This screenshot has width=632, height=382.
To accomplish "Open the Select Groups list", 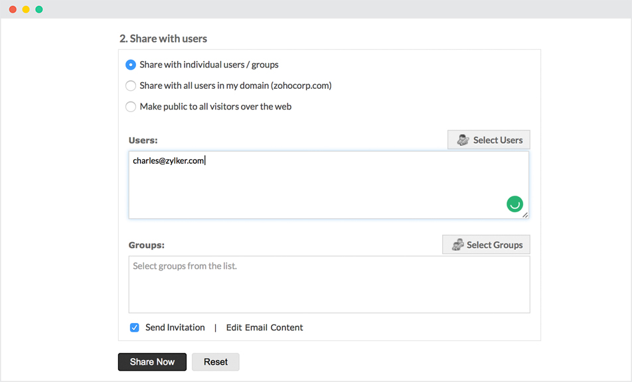I will pos(486,245).
